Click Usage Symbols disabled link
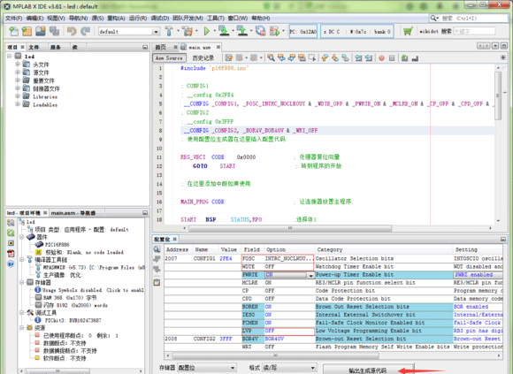 point(93,290)
